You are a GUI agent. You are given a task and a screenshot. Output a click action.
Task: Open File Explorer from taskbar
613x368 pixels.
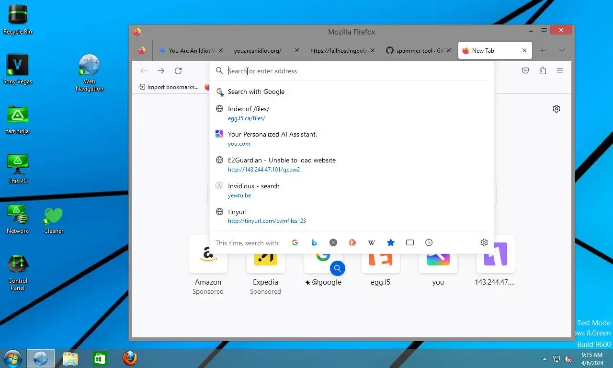[70, 358]
